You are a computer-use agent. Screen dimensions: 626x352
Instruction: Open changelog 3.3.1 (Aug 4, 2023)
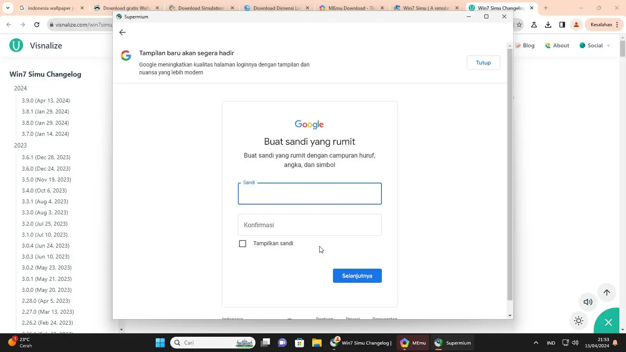[x=45, y=201]
